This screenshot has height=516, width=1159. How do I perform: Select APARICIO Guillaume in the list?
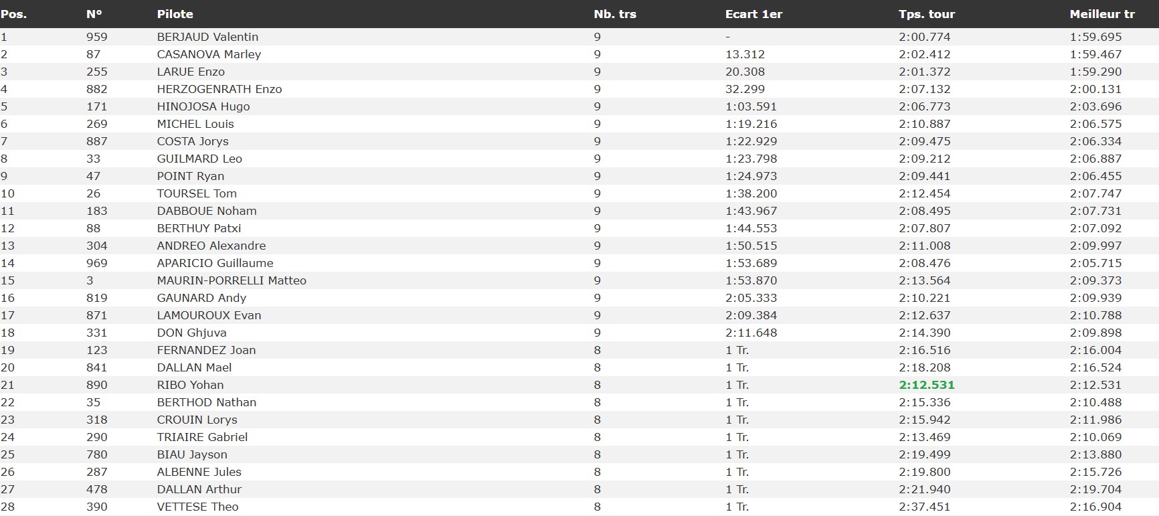point(215,263)
